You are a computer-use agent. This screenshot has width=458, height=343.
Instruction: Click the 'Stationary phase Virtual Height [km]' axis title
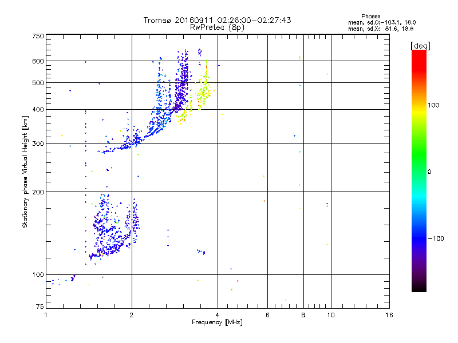pyautogui.click(x=25, y=172)
